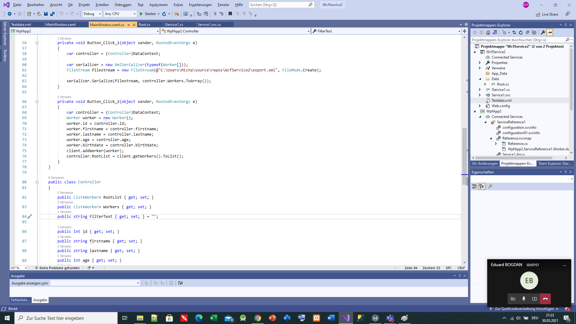Viewport: 576px width, 324px height.
Task: Select the Undo icon in the toolbar
Action: pyautogui.click(x=61, y=14)
